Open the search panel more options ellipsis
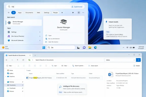146x97 pixels. tap(83, 13)
